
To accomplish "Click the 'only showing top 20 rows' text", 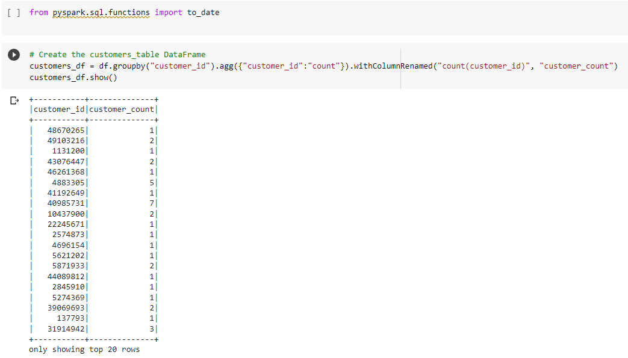I will point(84,349).
